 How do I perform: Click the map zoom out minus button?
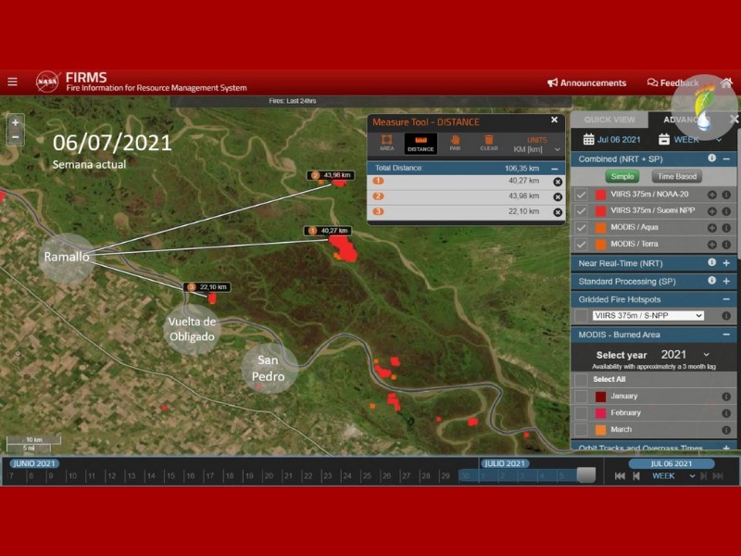pyautogui.click(x=15, y=137)
